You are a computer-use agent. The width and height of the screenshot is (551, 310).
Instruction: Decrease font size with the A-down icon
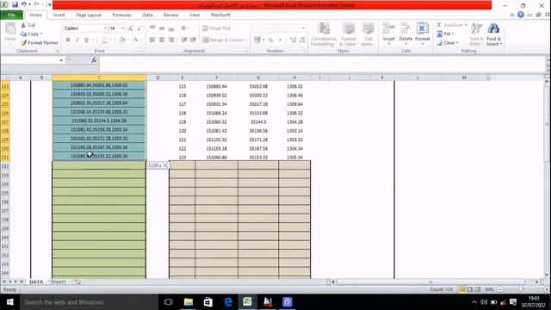pyautogui.click(x=139, y=28)
